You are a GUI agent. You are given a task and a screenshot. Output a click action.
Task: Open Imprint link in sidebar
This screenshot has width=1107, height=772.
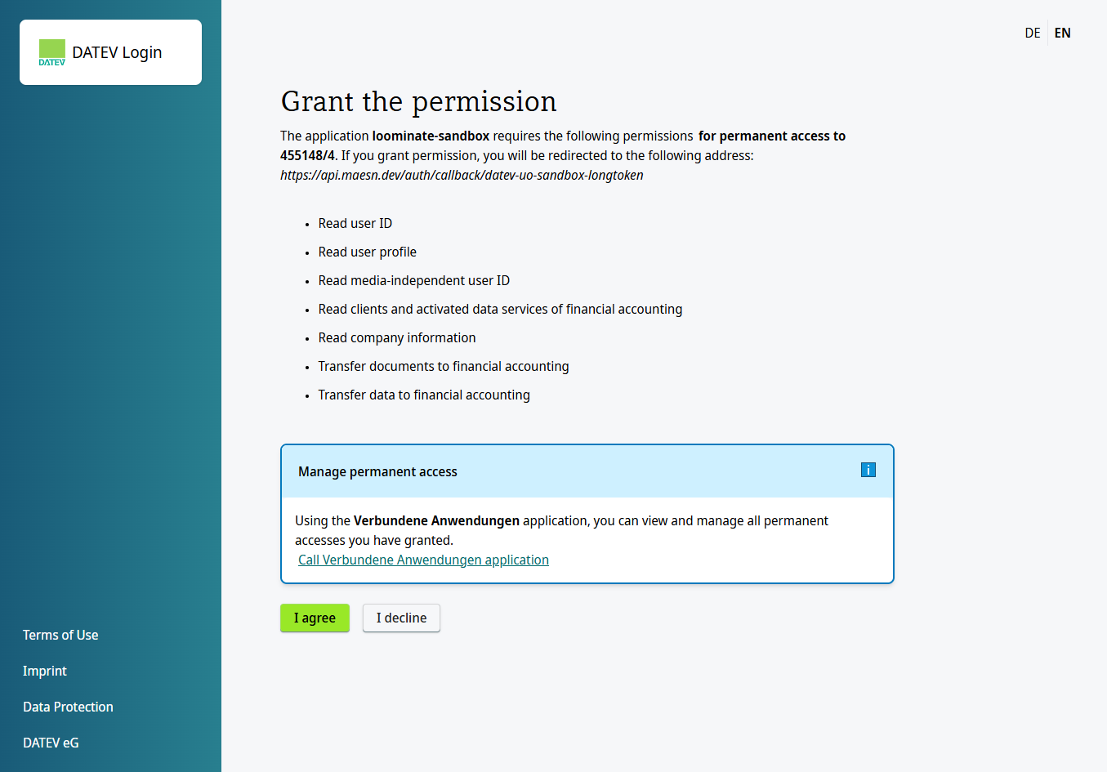coord(45,671)
